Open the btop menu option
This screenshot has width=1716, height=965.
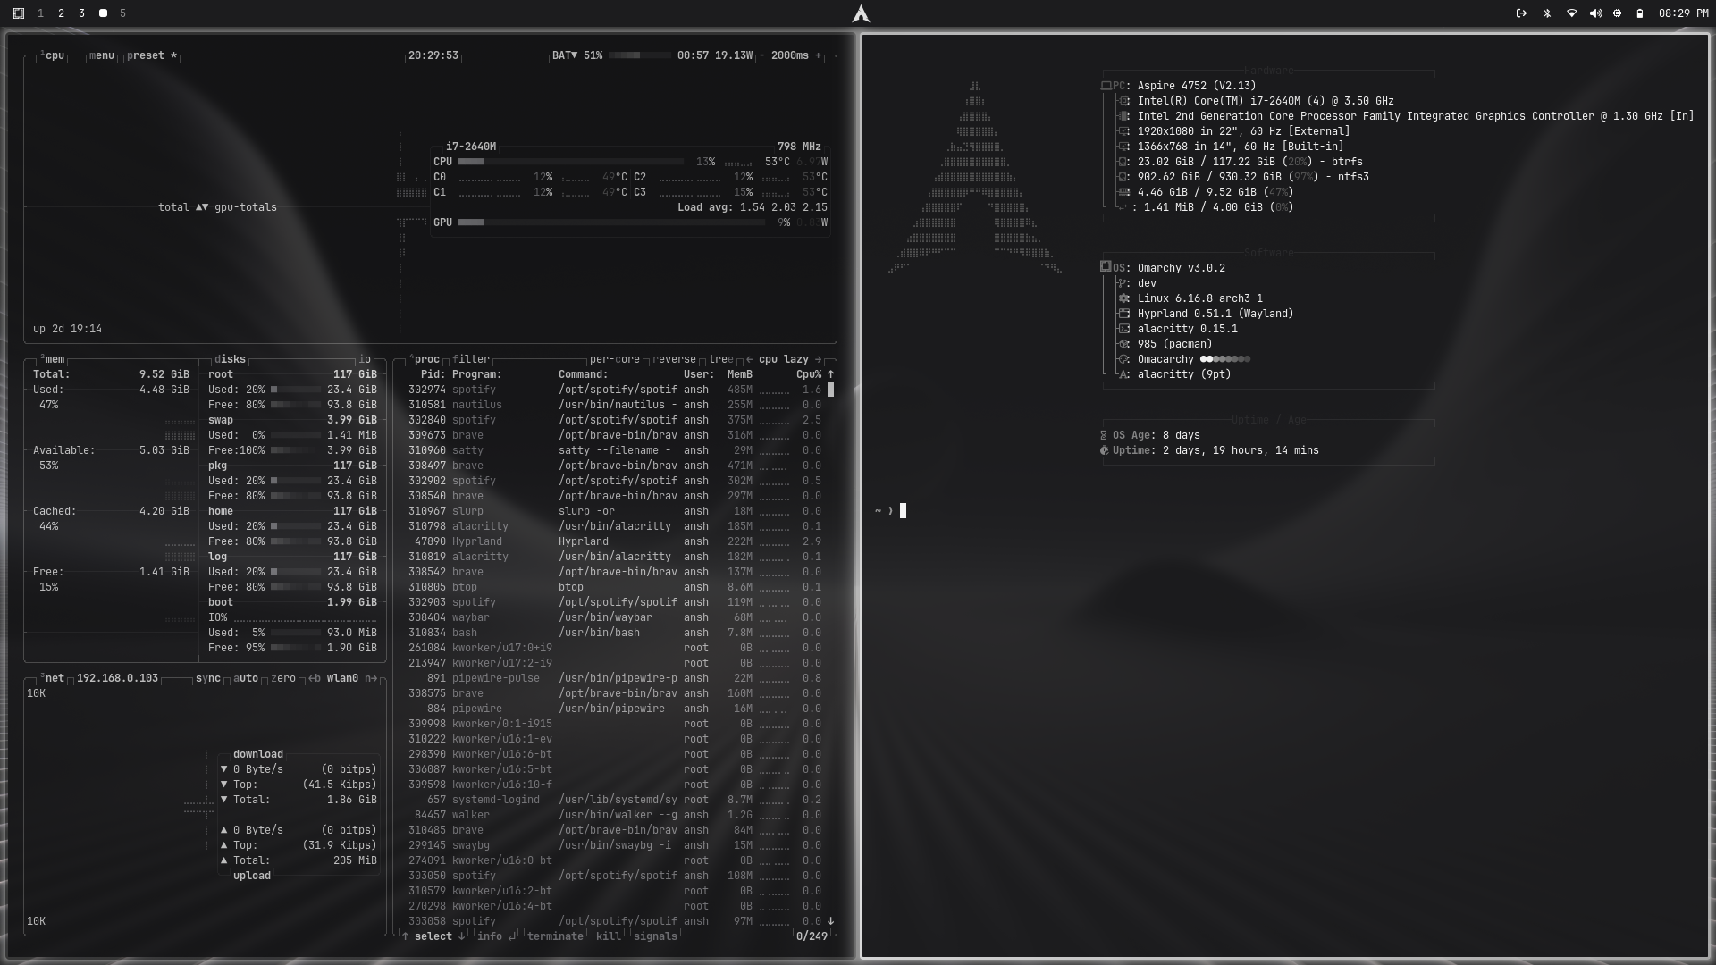point(102,55)
